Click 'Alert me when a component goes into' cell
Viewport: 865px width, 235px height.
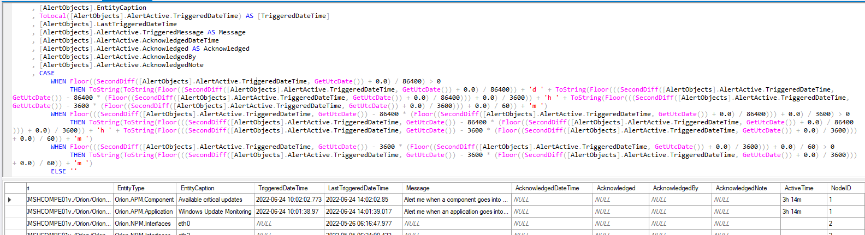tap(457, 200)
